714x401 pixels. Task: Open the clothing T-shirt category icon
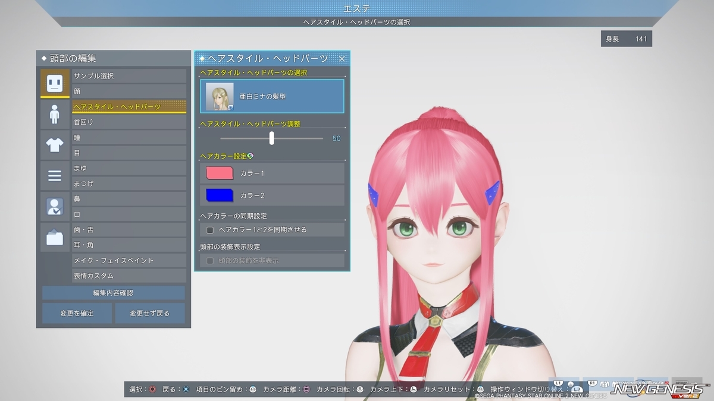click(55, 145)
